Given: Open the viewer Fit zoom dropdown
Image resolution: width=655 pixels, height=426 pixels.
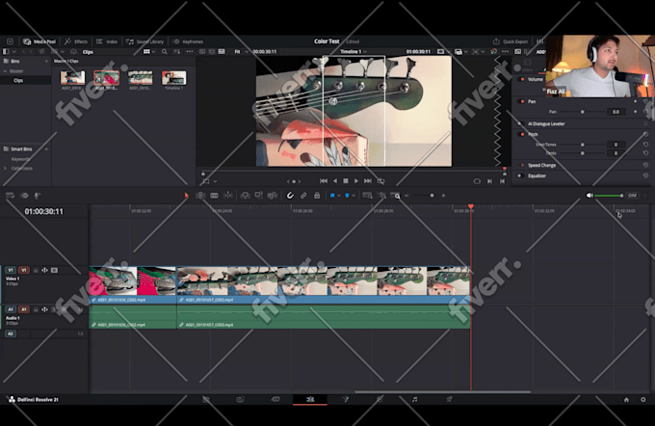Looking at the screenshot, I should pos(241,52).
